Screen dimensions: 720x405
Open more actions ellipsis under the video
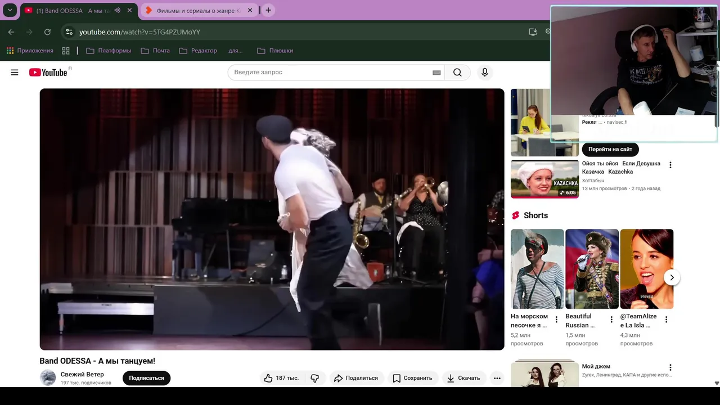point(497,378)
